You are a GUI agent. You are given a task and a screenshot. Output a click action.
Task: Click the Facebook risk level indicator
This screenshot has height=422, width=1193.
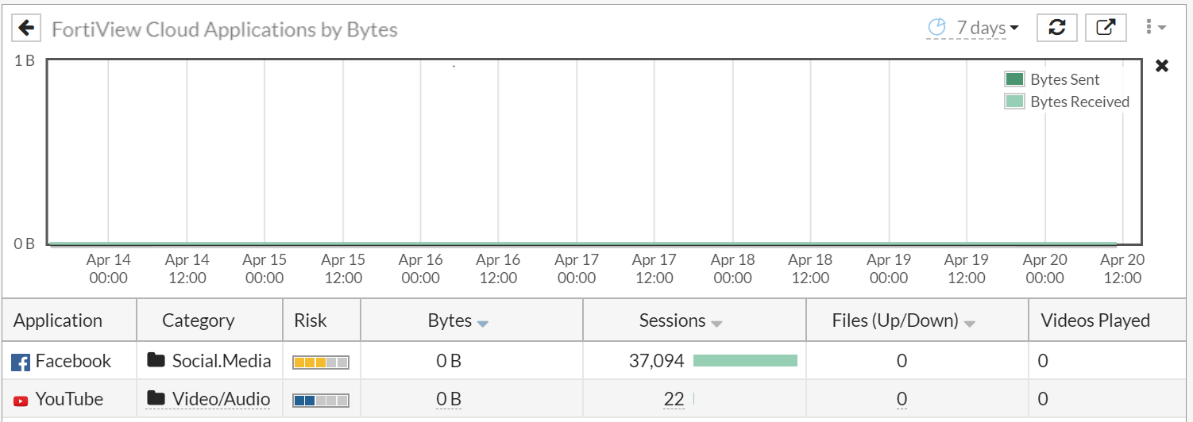[x=321, y=363]
